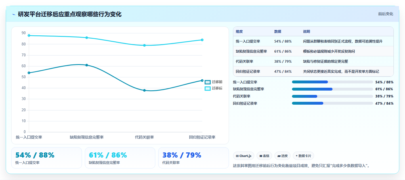Toggle the 迁移后 legend entry

pyautogui.click(x=213, y=88)
